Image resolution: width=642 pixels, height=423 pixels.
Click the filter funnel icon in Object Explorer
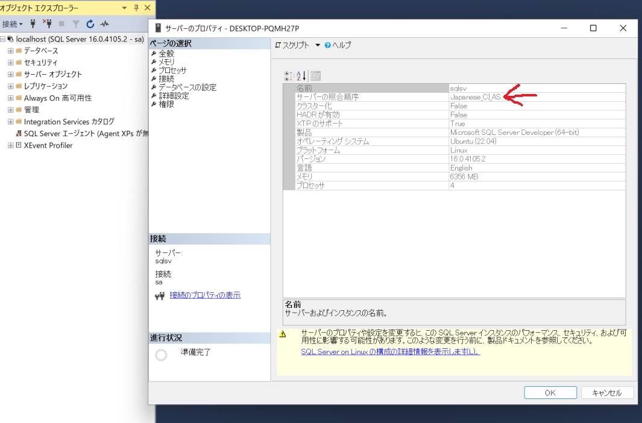(76, 24)
